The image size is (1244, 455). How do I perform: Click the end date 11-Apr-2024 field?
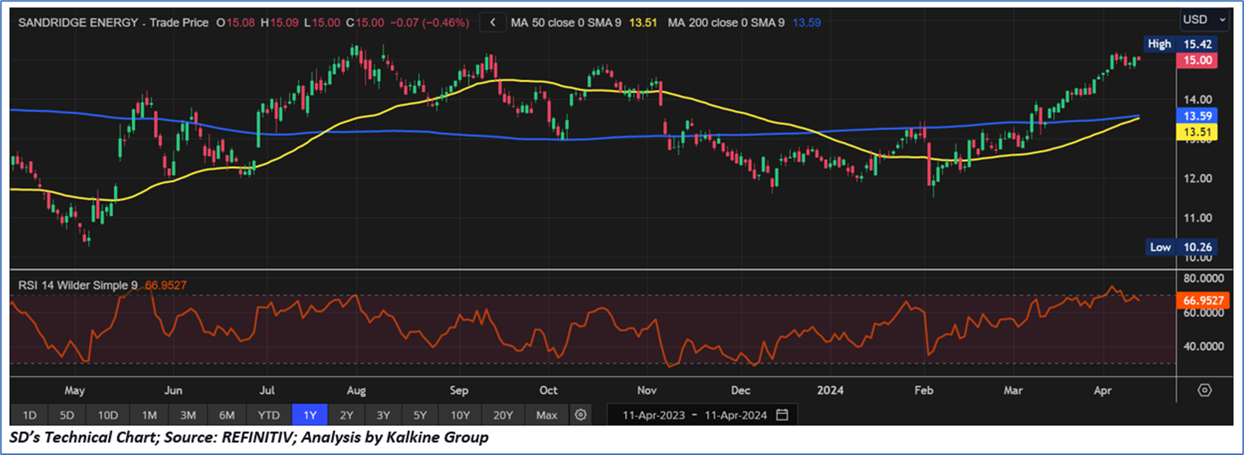pyautogui.click(x=736, y=415)
